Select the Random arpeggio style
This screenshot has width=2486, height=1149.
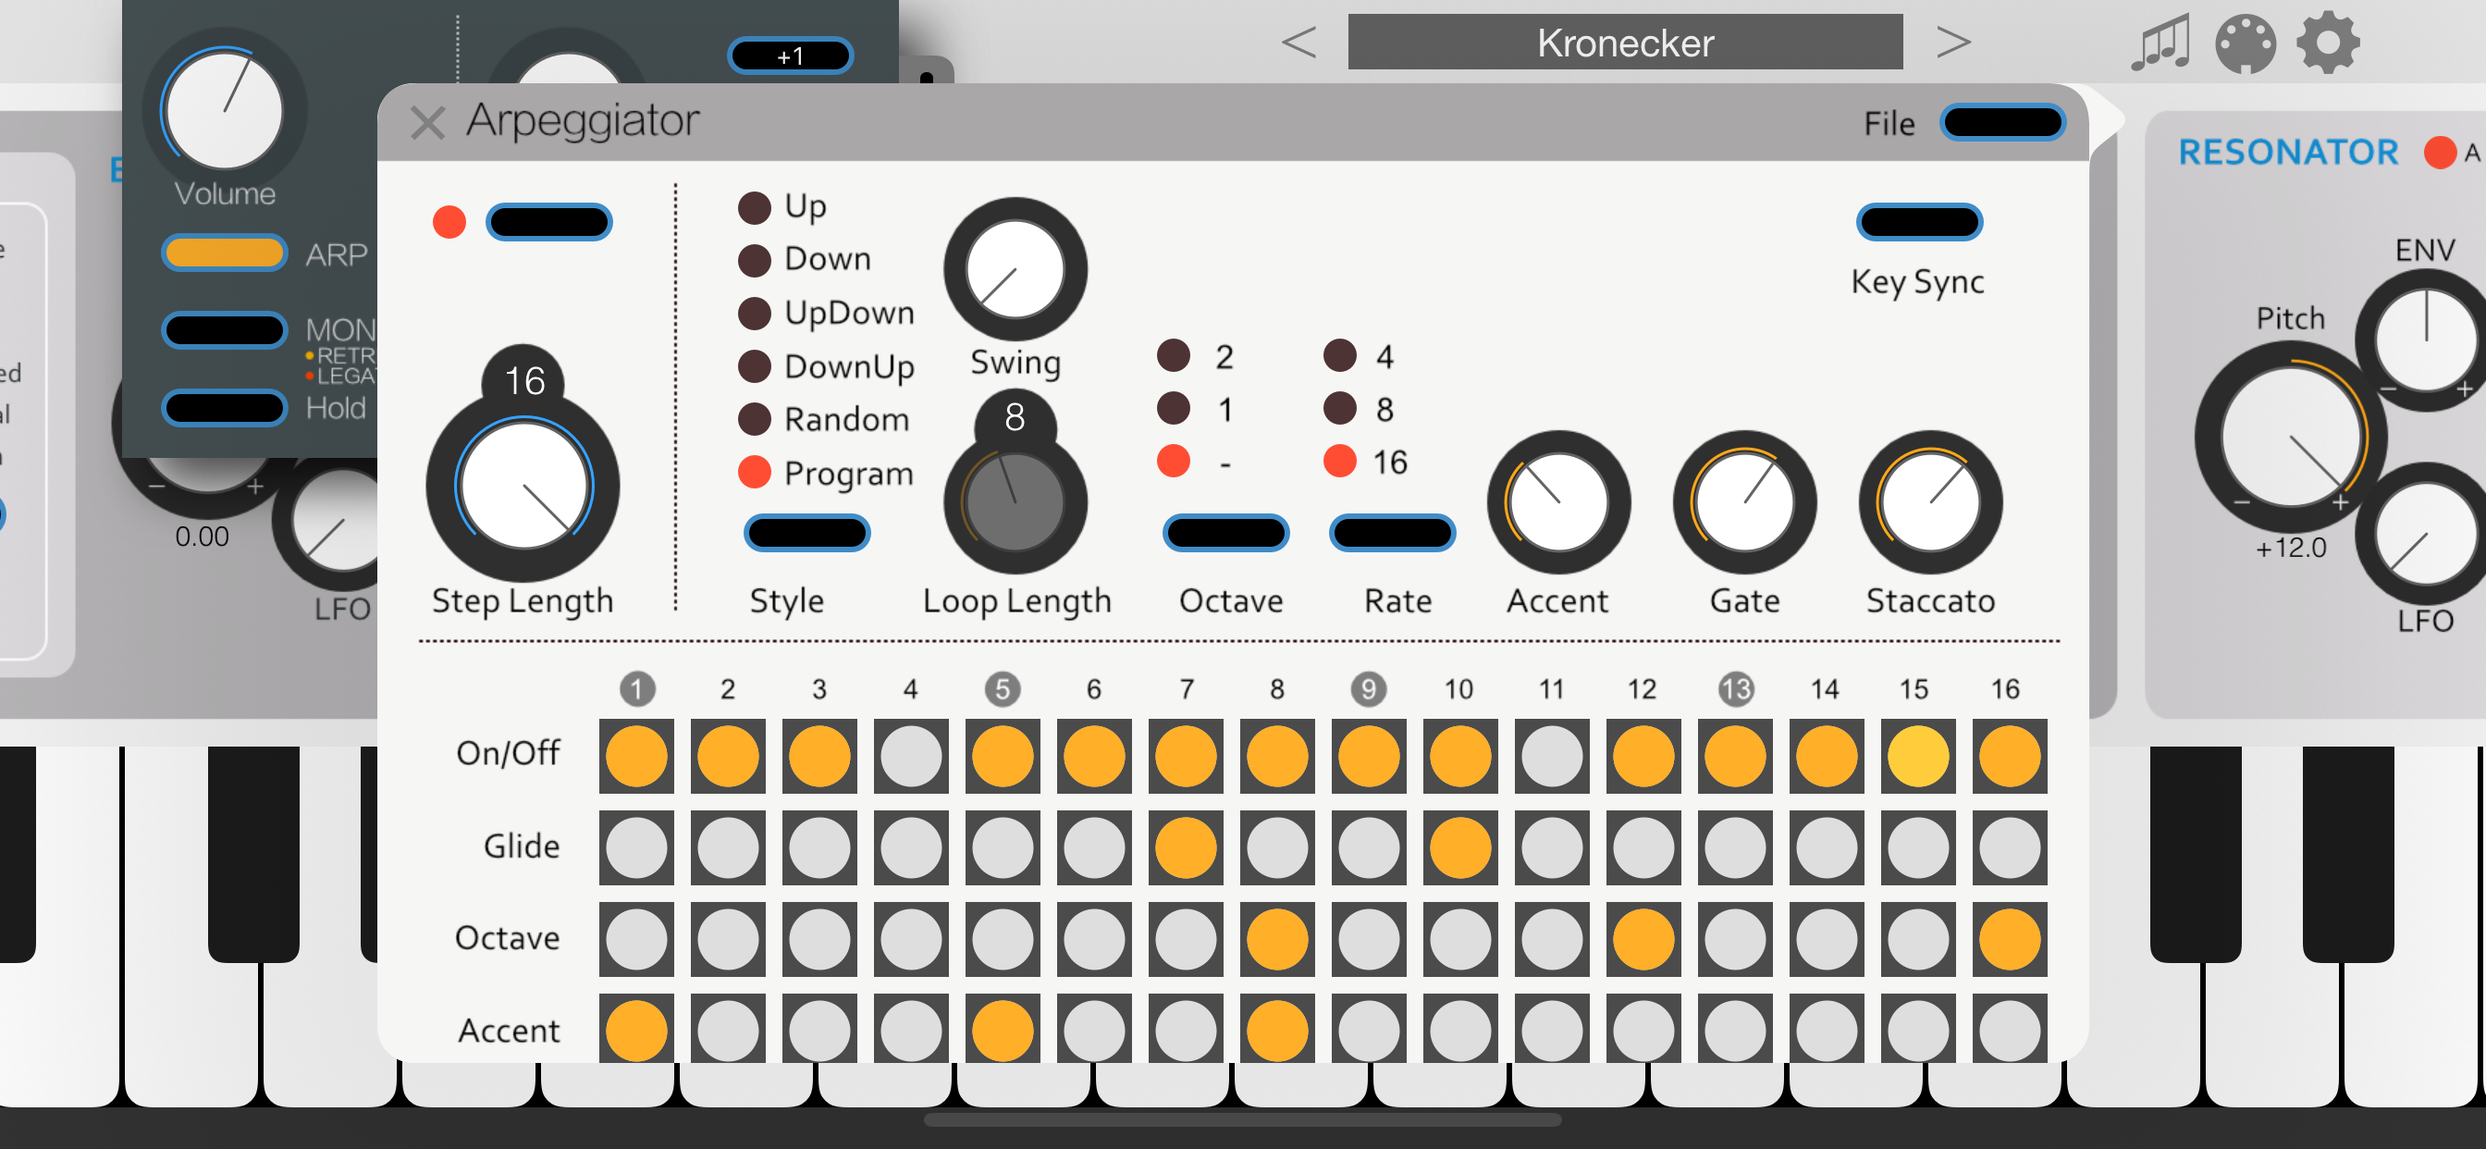point(755,419)
